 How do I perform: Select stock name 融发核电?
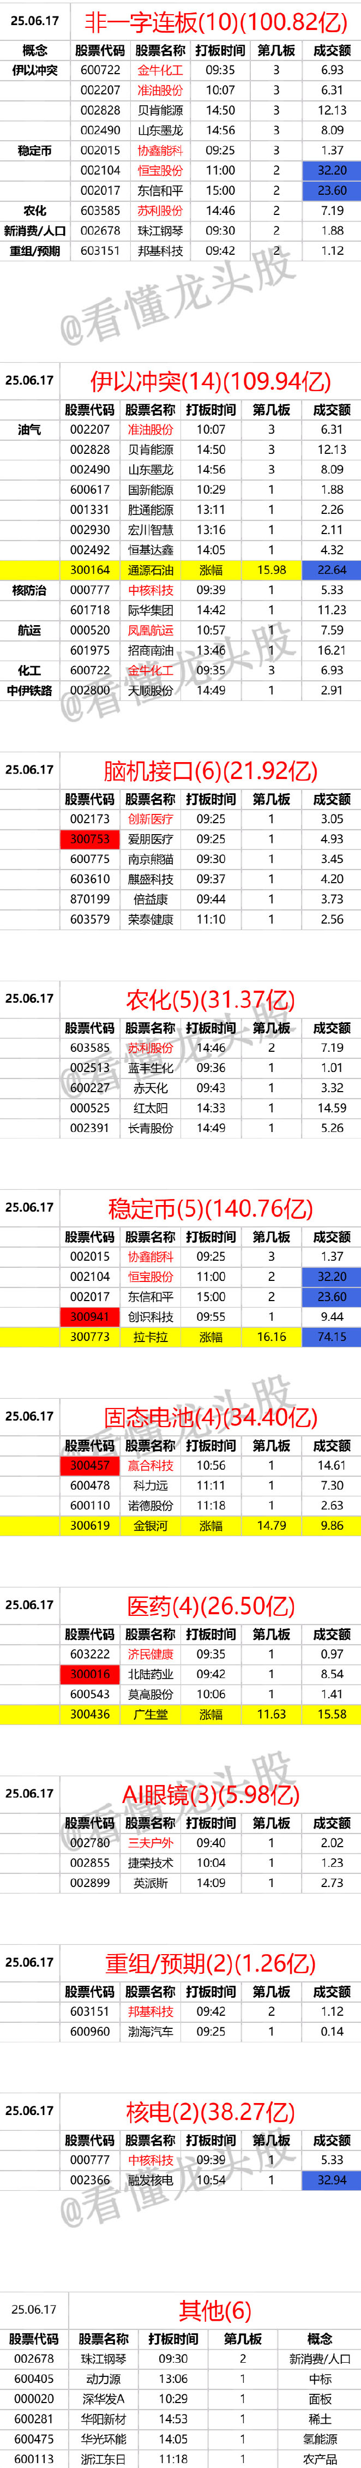(151, 2181)
